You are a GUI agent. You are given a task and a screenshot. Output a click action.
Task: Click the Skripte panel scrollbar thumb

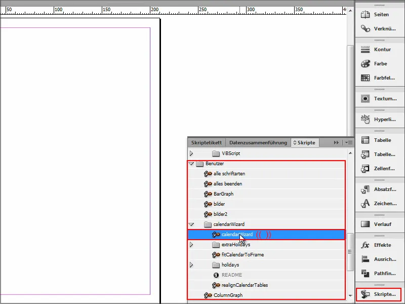(x=350, y=252)
